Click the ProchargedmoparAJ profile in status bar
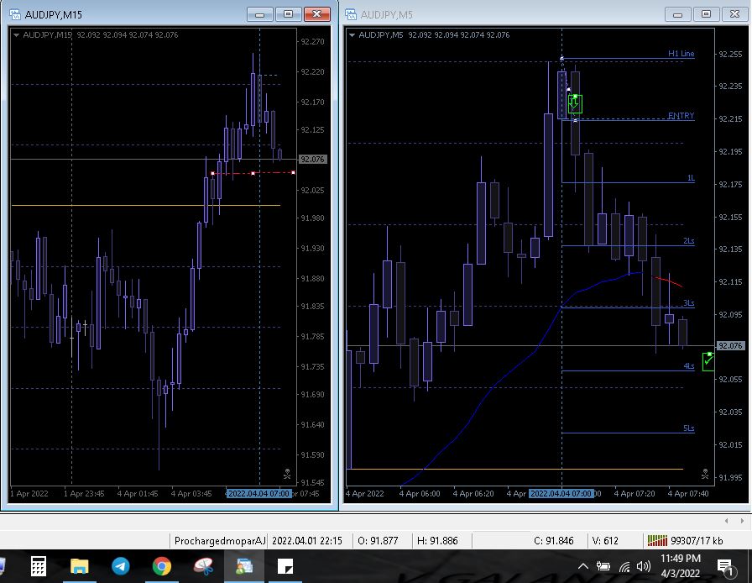Image resolution: width=752 pixels, height=583 pixels. [219, 541]
